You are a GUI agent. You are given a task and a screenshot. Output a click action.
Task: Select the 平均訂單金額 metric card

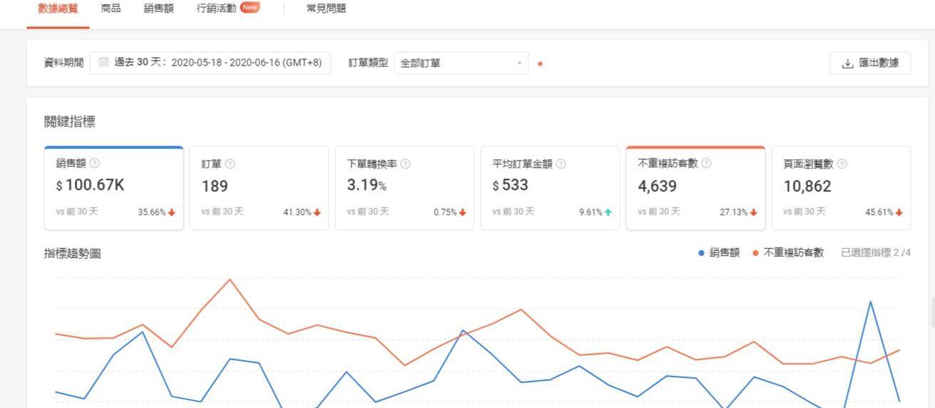pos(550,188)
